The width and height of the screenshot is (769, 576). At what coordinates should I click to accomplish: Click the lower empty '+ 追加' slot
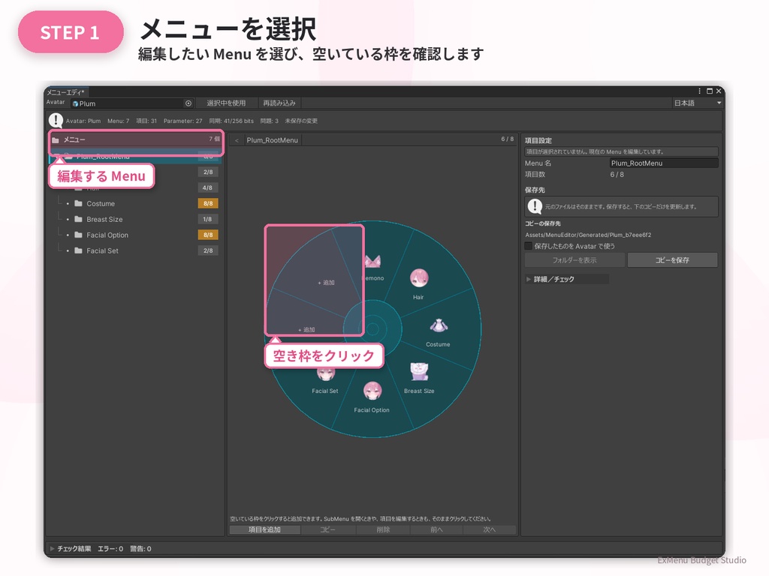pos(306,330)
